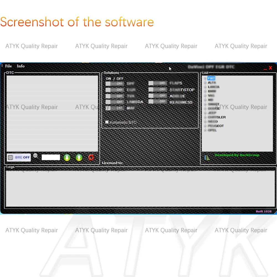
Task: Click the magnifier search icon
Action: click(x=36, y=156)
